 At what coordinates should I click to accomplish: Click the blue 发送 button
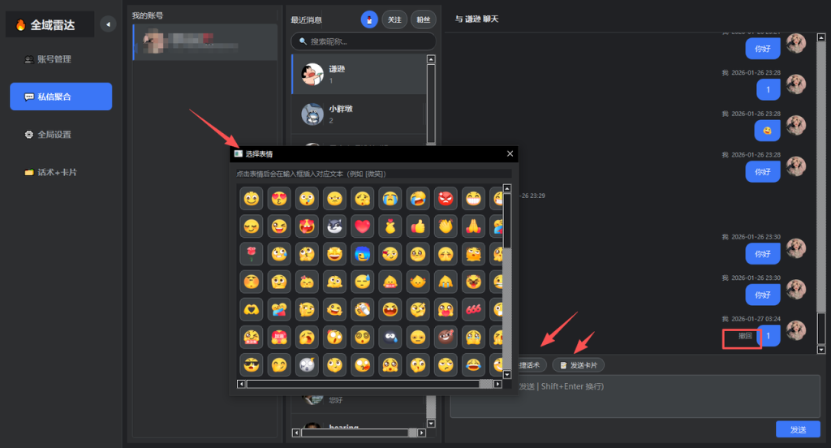pos(798,429)
